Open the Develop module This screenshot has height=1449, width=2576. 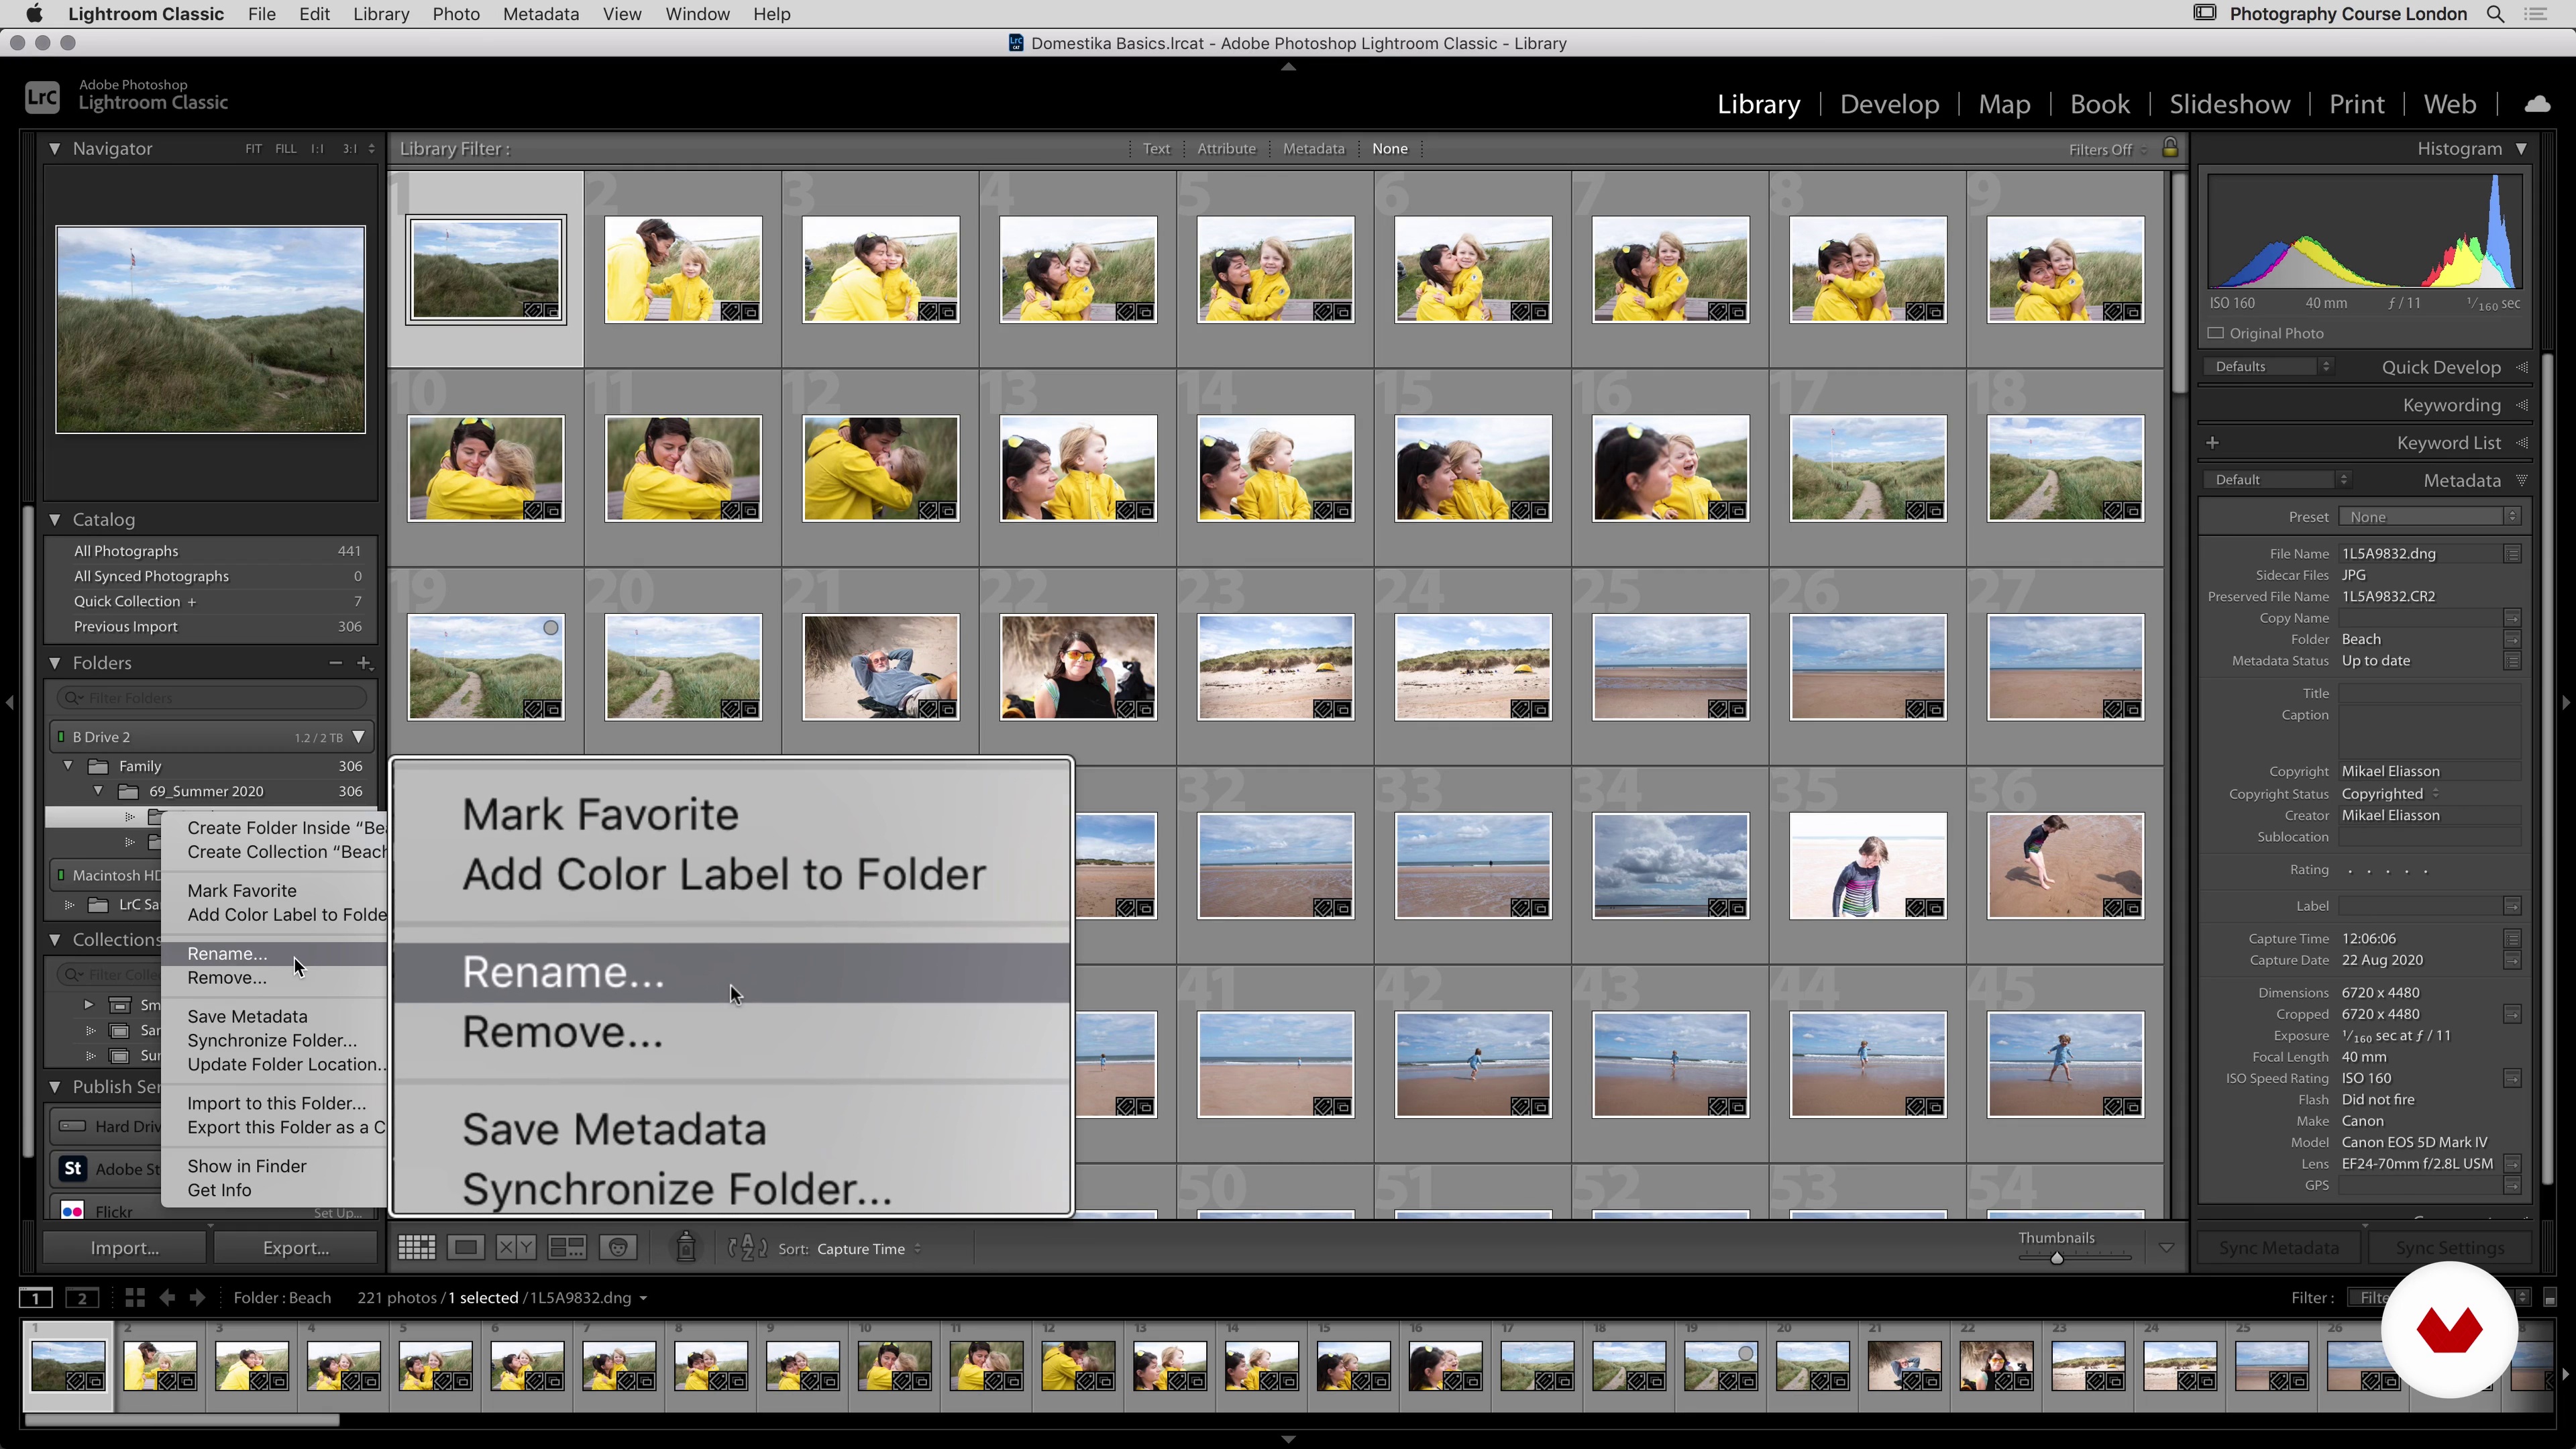pyautogui.click(x=1889, y=104)
